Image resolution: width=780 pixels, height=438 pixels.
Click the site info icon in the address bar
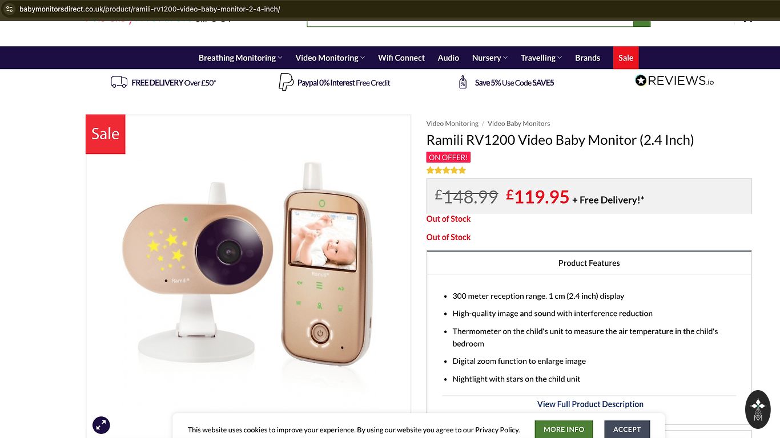(9, 9)
